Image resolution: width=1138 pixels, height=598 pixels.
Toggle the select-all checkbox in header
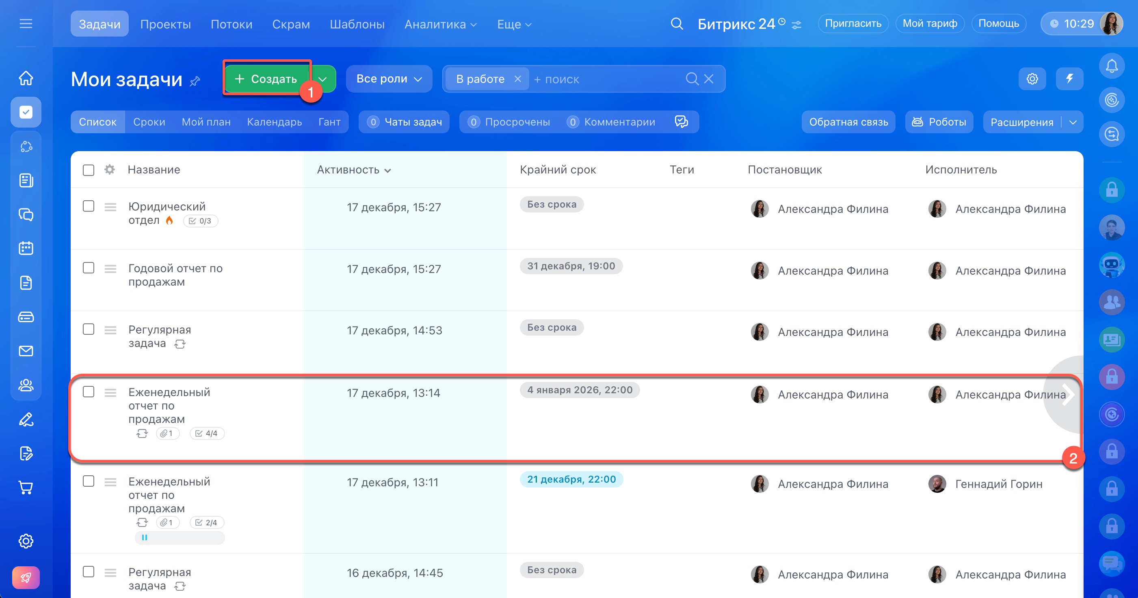89,170
